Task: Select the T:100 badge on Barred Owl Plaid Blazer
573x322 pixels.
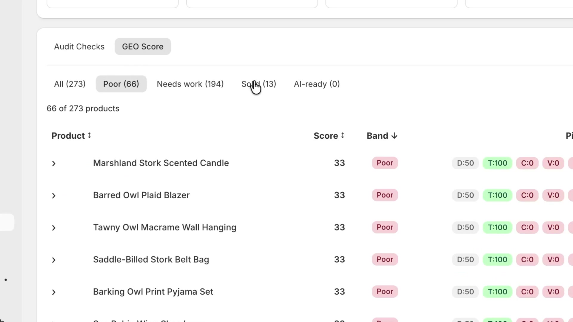Action: (x=497, y=195)
